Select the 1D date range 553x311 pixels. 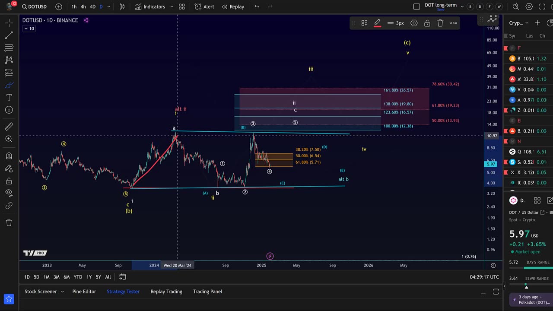[27, 277]
